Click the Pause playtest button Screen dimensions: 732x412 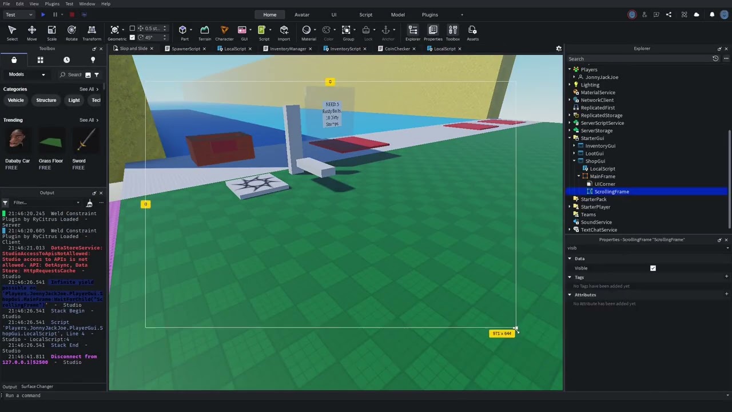(55, 14)
